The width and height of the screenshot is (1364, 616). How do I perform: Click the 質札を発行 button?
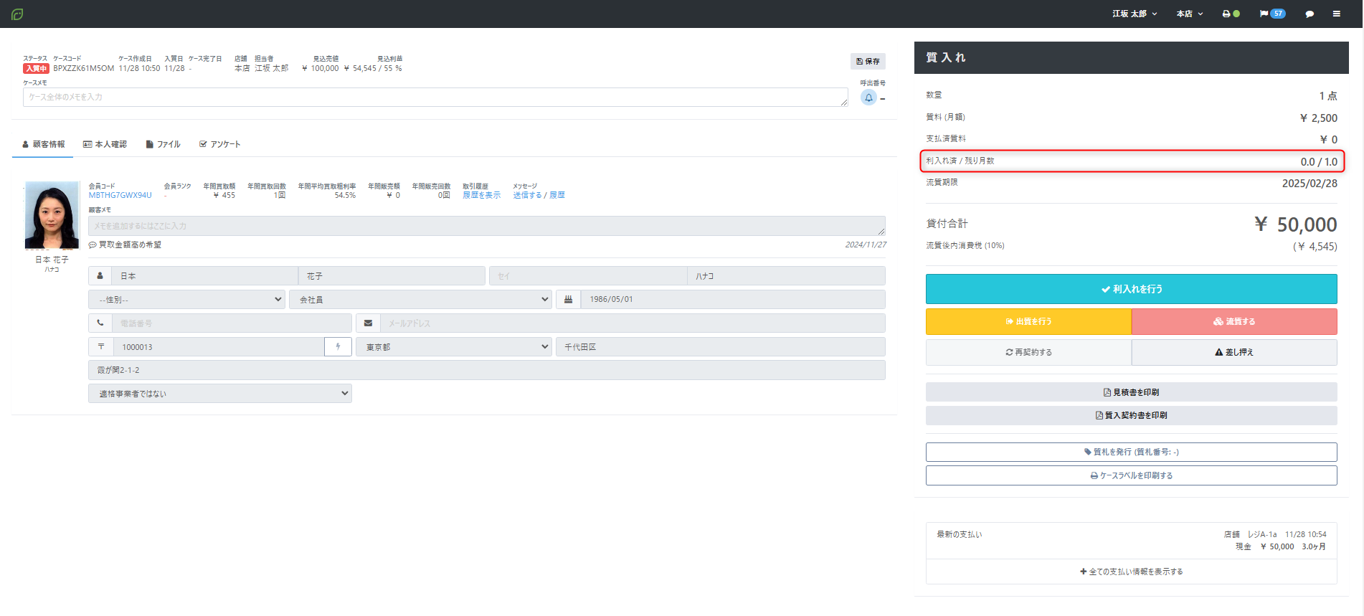coord(1132,452)
